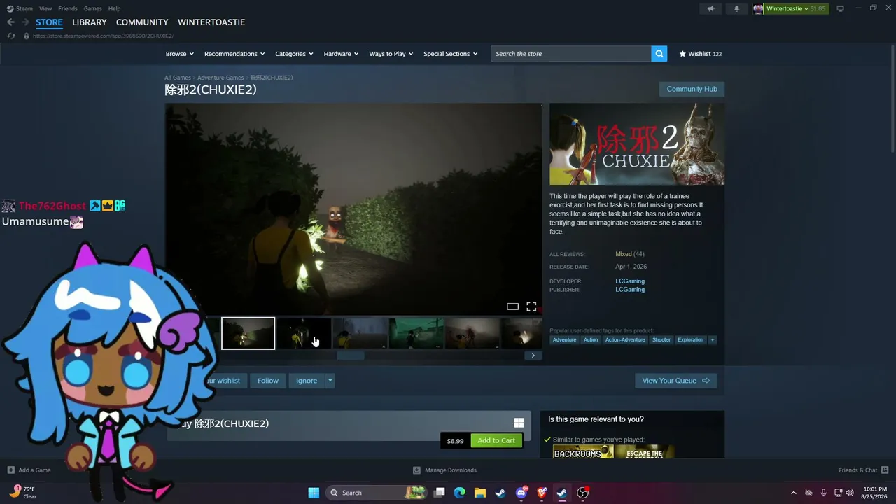Open volume control in system tray
Viewport: 896px width, 504px height.
coord(850,493)
